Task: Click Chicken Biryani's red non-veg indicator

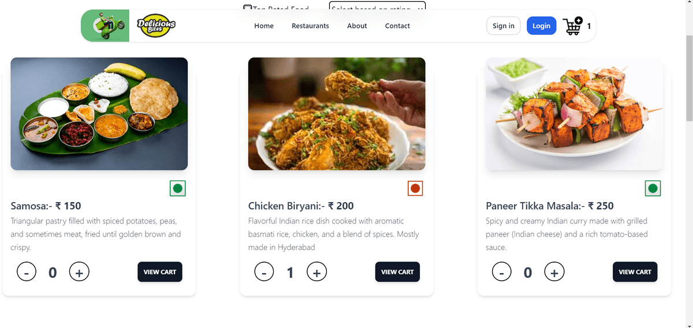Action: click(415, 188)
